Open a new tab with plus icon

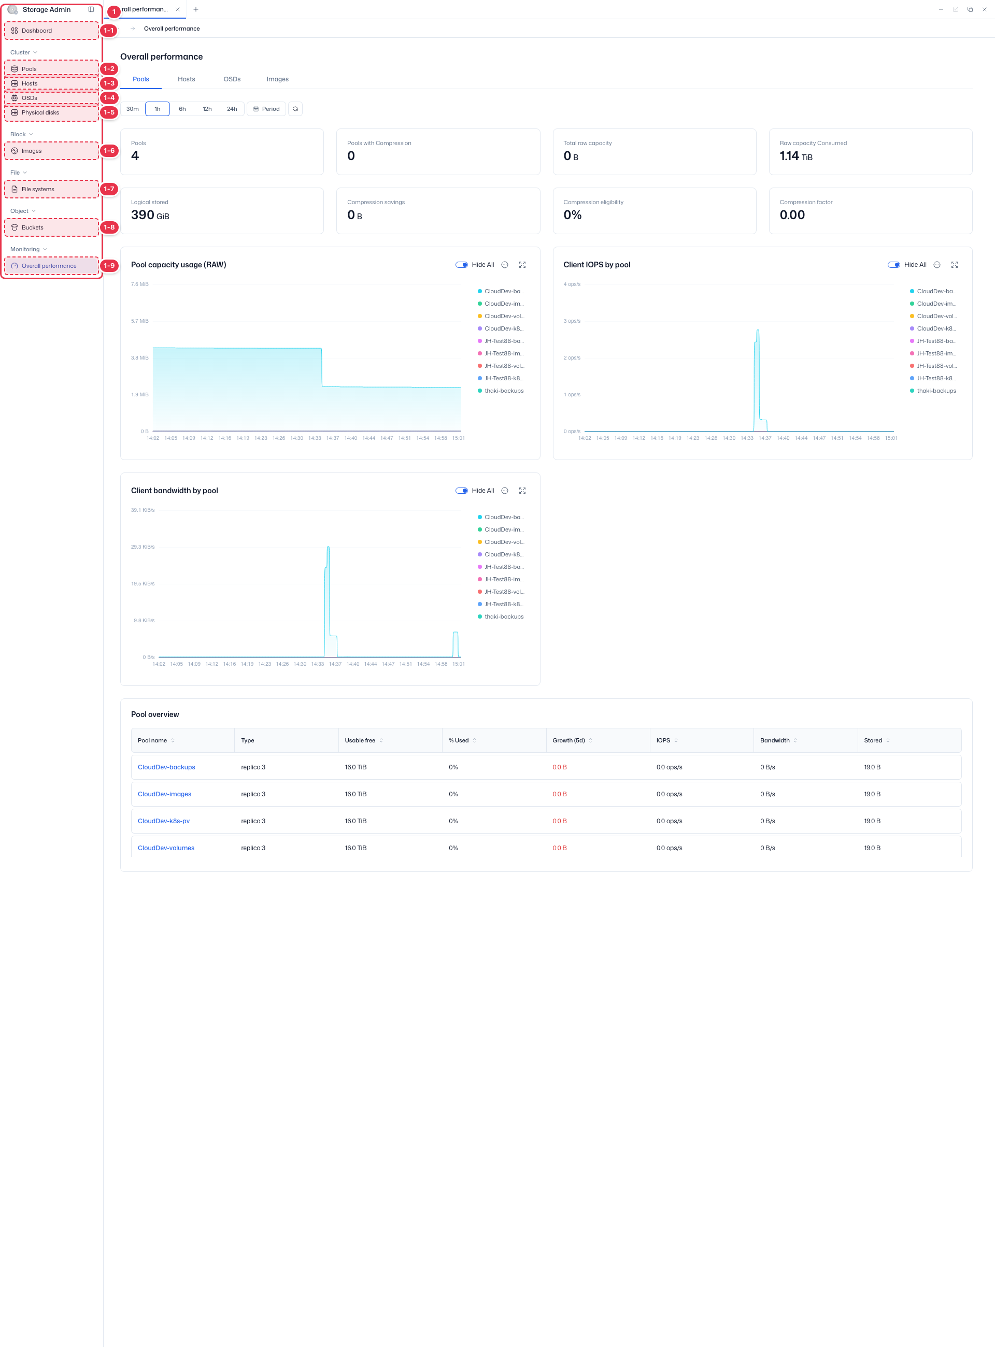click(x=196, y=10)
